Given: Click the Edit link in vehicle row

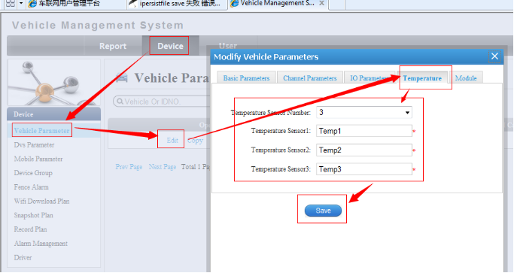Looking at the screenshot, I should click(172, 141).
